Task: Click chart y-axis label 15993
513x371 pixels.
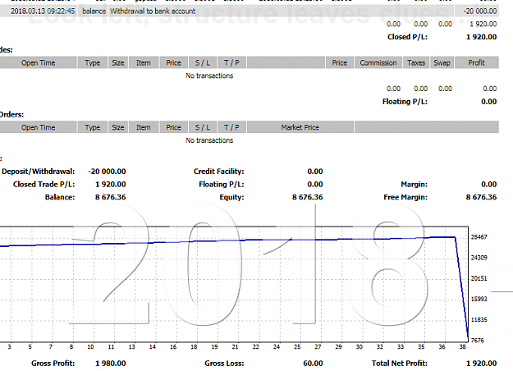Action: point(479,299)
